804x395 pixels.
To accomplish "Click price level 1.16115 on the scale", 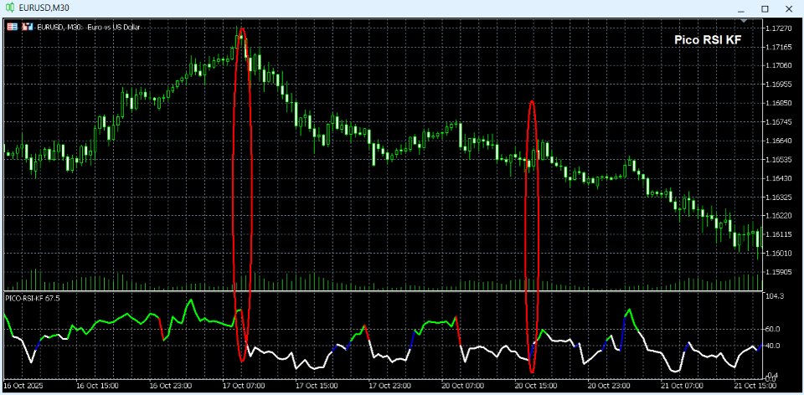I will pyautogui.click(x=778, y=234).
